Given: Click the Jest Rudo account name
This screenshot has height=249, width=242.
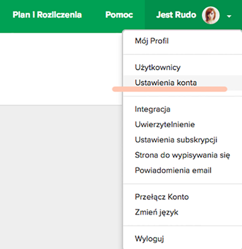Looking at the screenshot, I should tap(176, 15).
